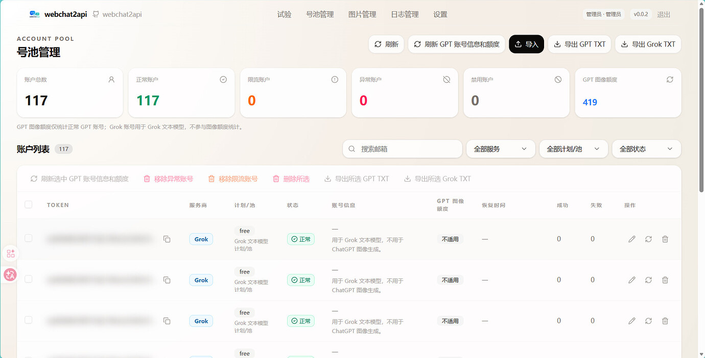The image size is (705, 358).
Task: Open the 全部服务 dropdown
Action: 501,149
